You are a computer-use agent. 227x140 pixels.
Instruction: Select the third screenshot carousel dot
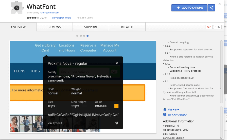[x=84, y=36]
